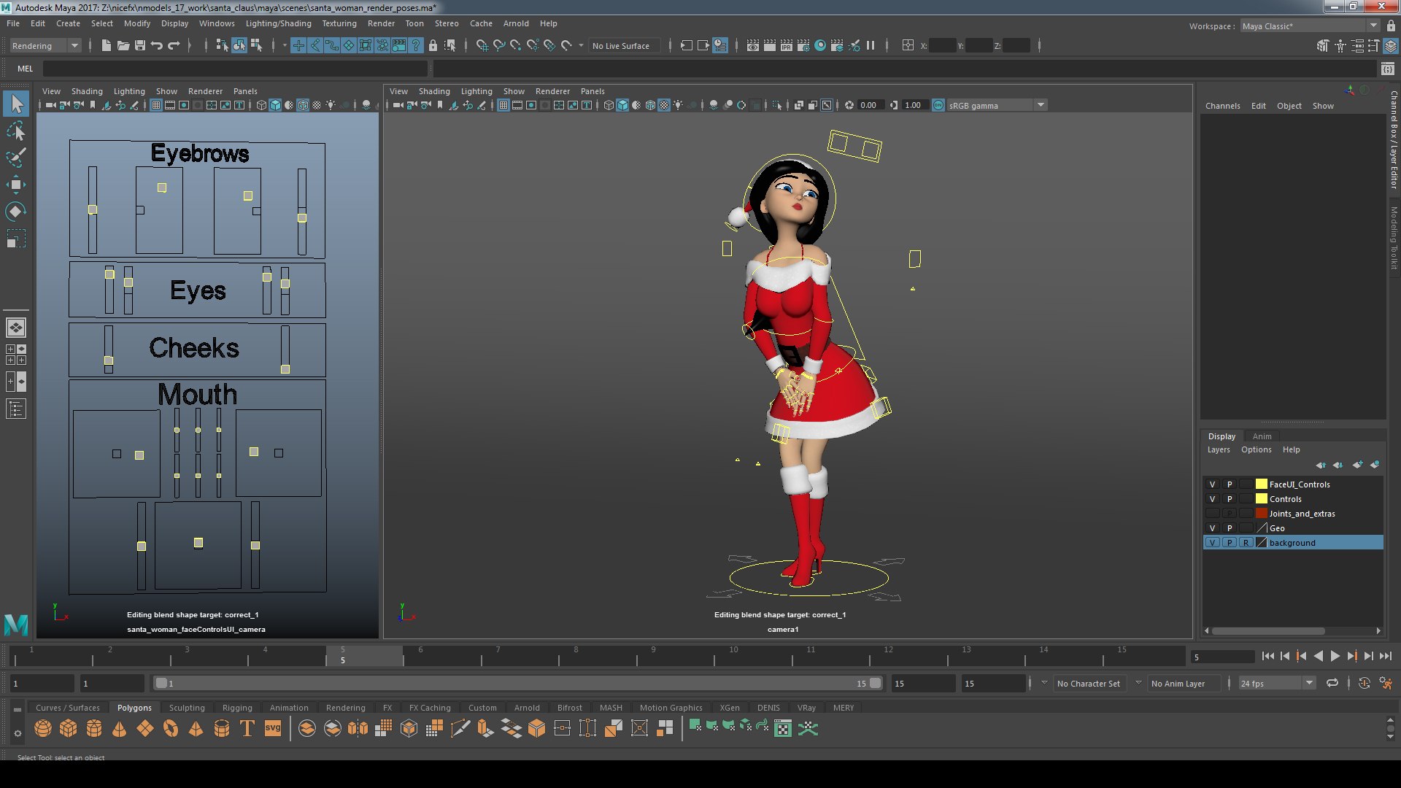
Task: Create a polygon cylinder from shelf
Action: 94,728
